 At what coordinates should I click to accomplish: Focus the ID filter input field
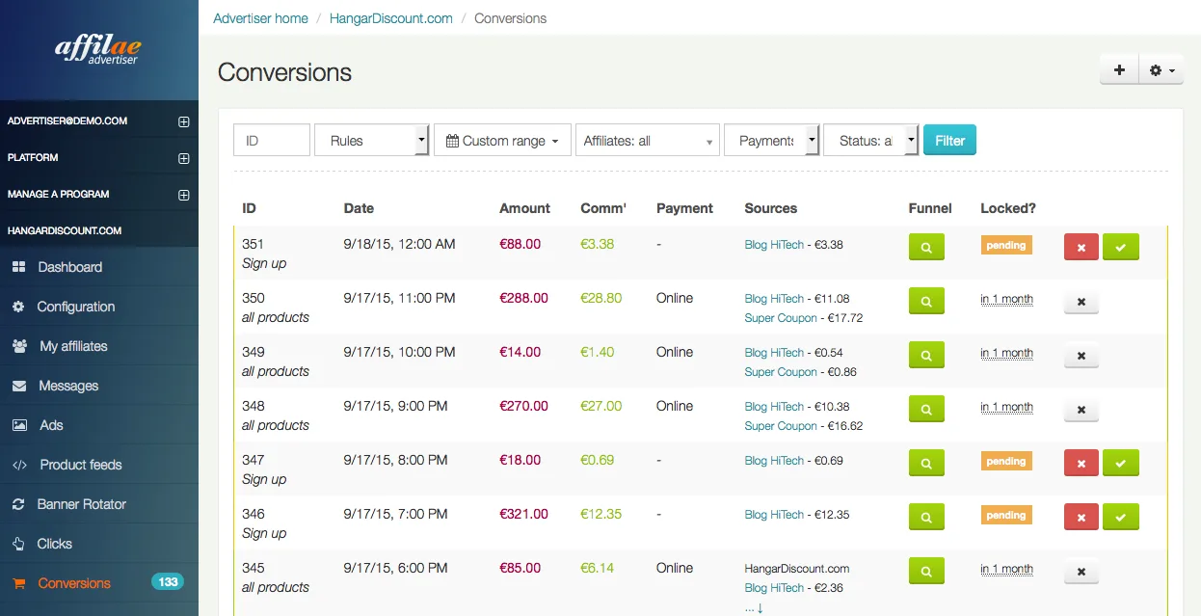click(x=272, y=140)
